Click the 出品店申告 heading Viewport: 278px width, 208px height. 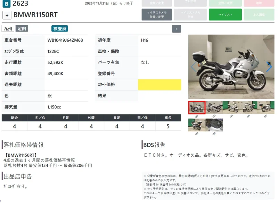(18, 176)
